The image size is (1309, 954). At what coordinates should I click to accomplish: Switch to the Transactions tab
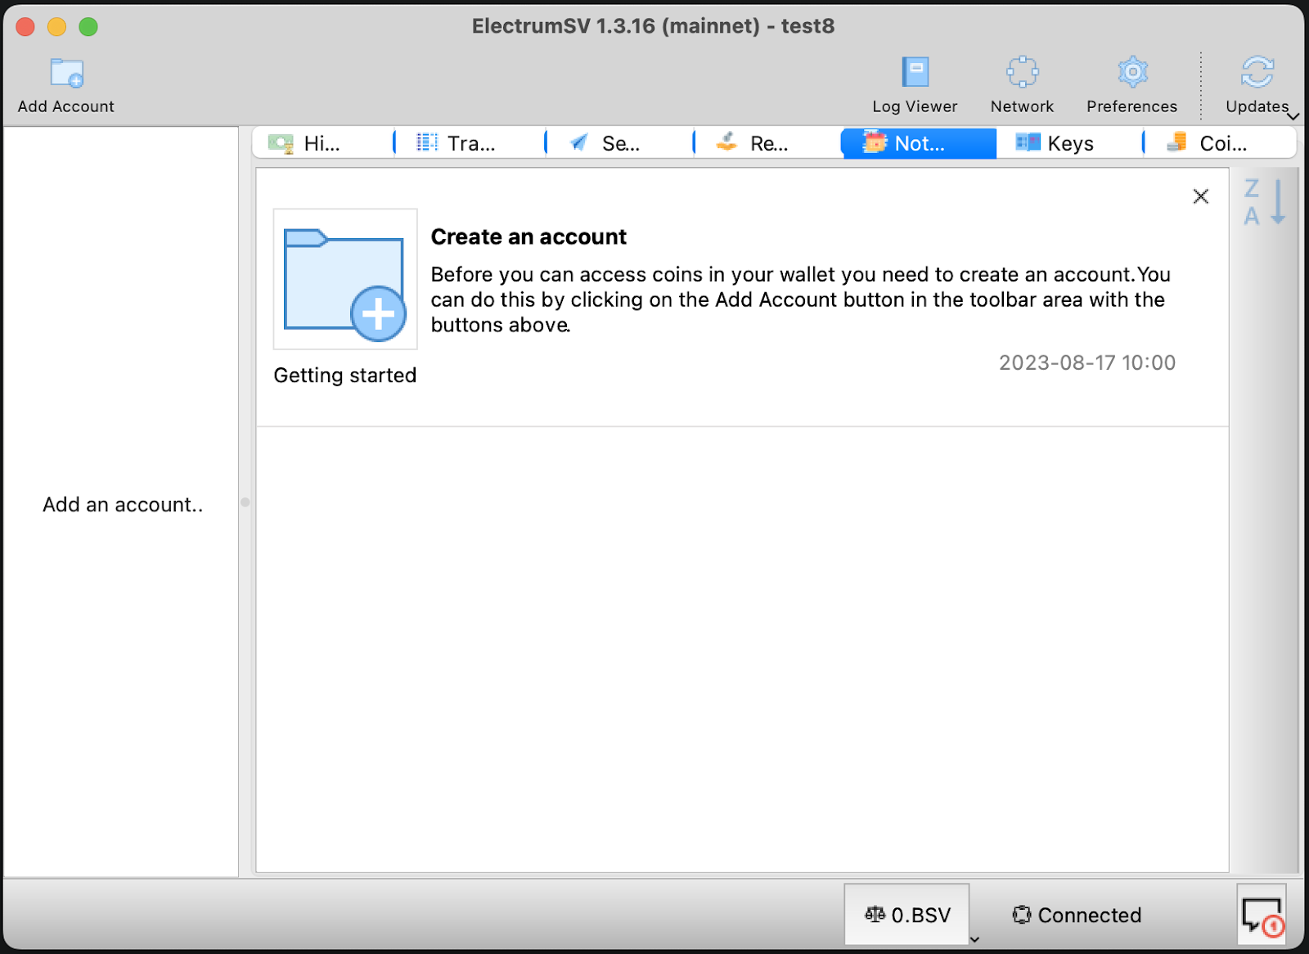coord(470,143)
